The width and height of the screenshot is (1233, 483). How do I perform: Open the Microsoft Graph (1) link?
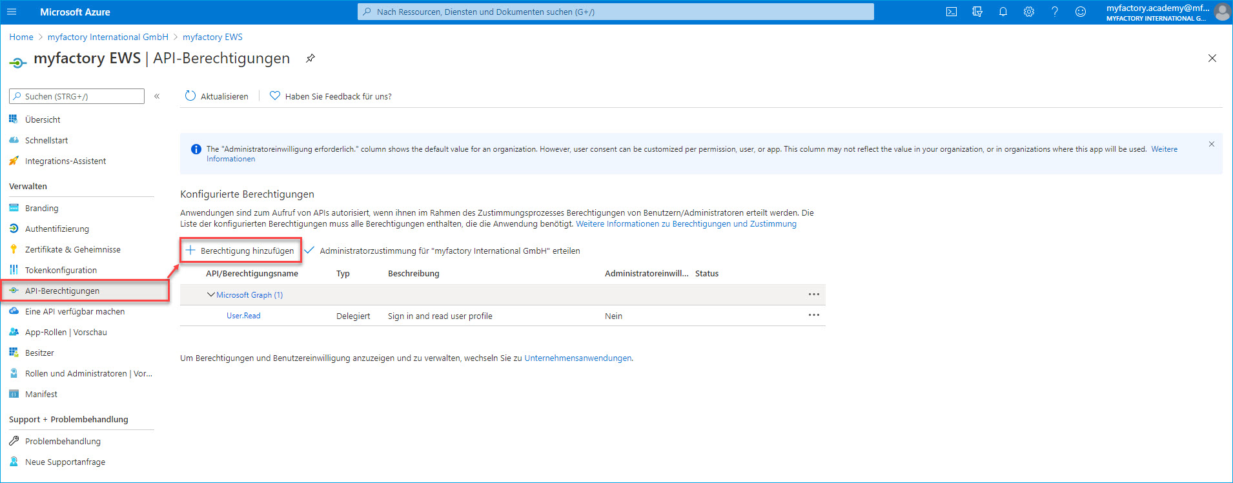coord(249,295)
